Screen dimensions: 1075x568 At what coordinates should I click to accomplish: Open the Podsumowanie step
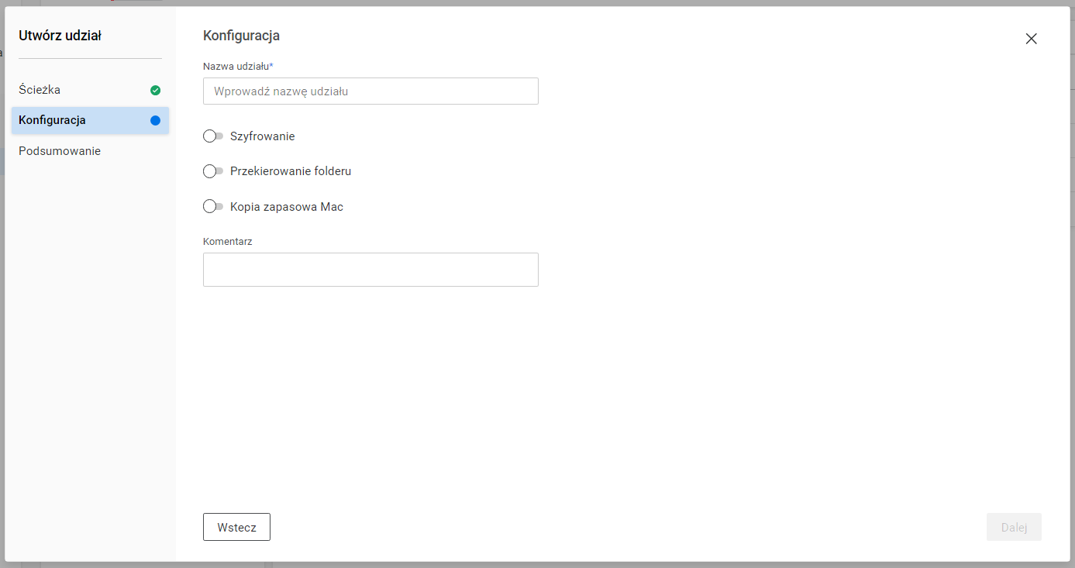click(x=60, y=151)
